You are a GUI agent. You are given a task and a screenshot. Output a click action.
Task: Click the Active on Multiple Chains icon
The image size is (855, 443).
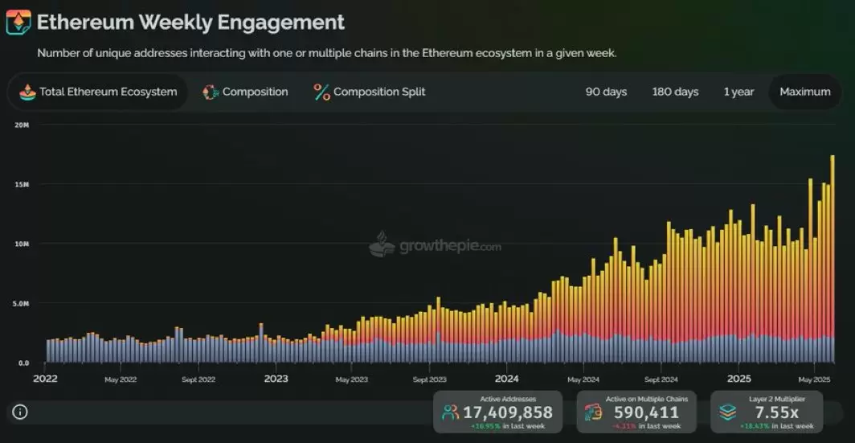pyautogui.click(x=593, y=412)
